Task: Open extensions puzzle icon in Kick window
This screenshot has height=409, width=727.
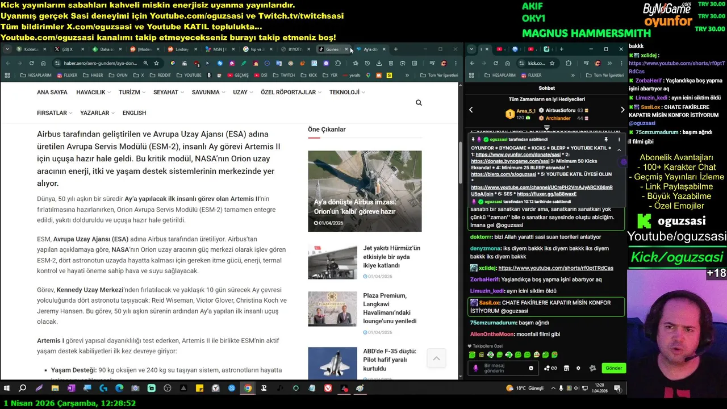Action: 569,63
